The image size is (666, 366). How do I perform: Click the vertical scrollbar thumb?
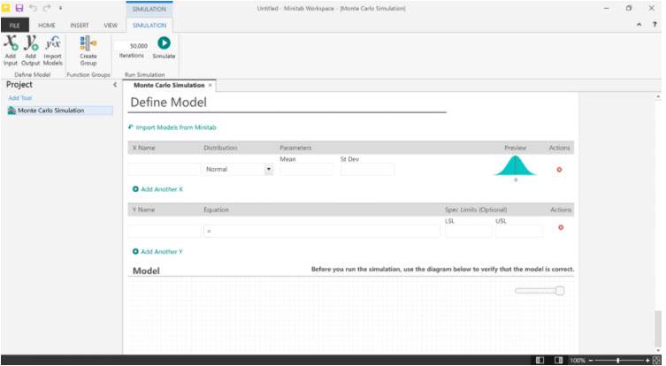point(658,329)
